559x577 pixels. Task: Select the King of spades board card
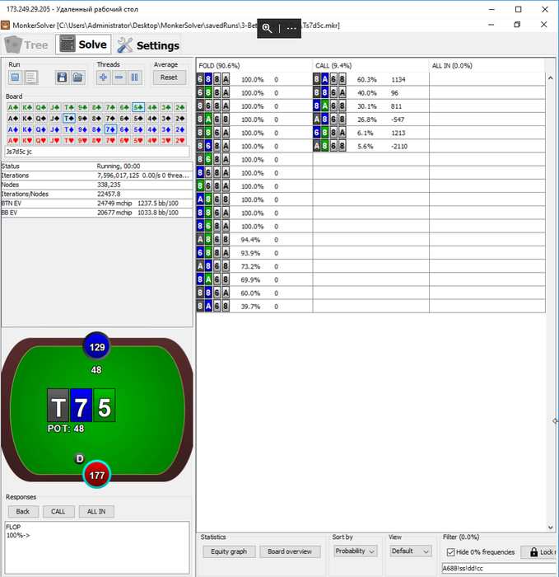(27, 119)
